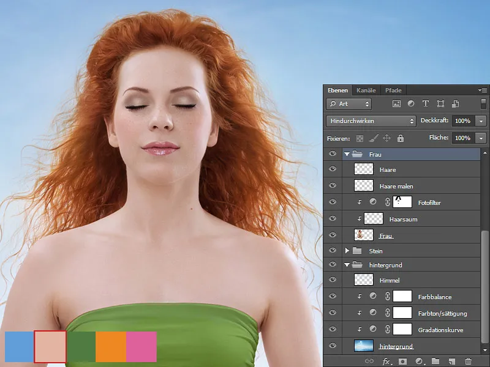Open the Layers panel flyout menu

click(483, 90)
